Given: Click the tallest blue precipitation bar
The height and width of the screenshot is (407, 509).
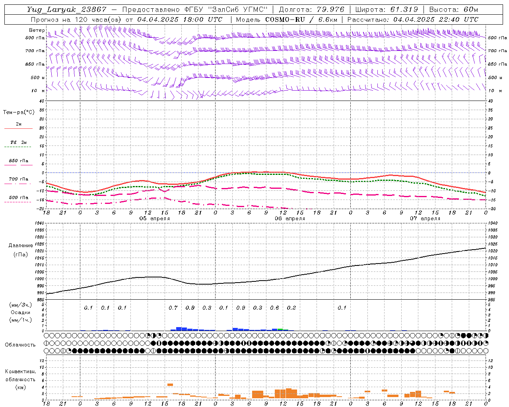Looking at the screenshot, I should tap(179, 329).
